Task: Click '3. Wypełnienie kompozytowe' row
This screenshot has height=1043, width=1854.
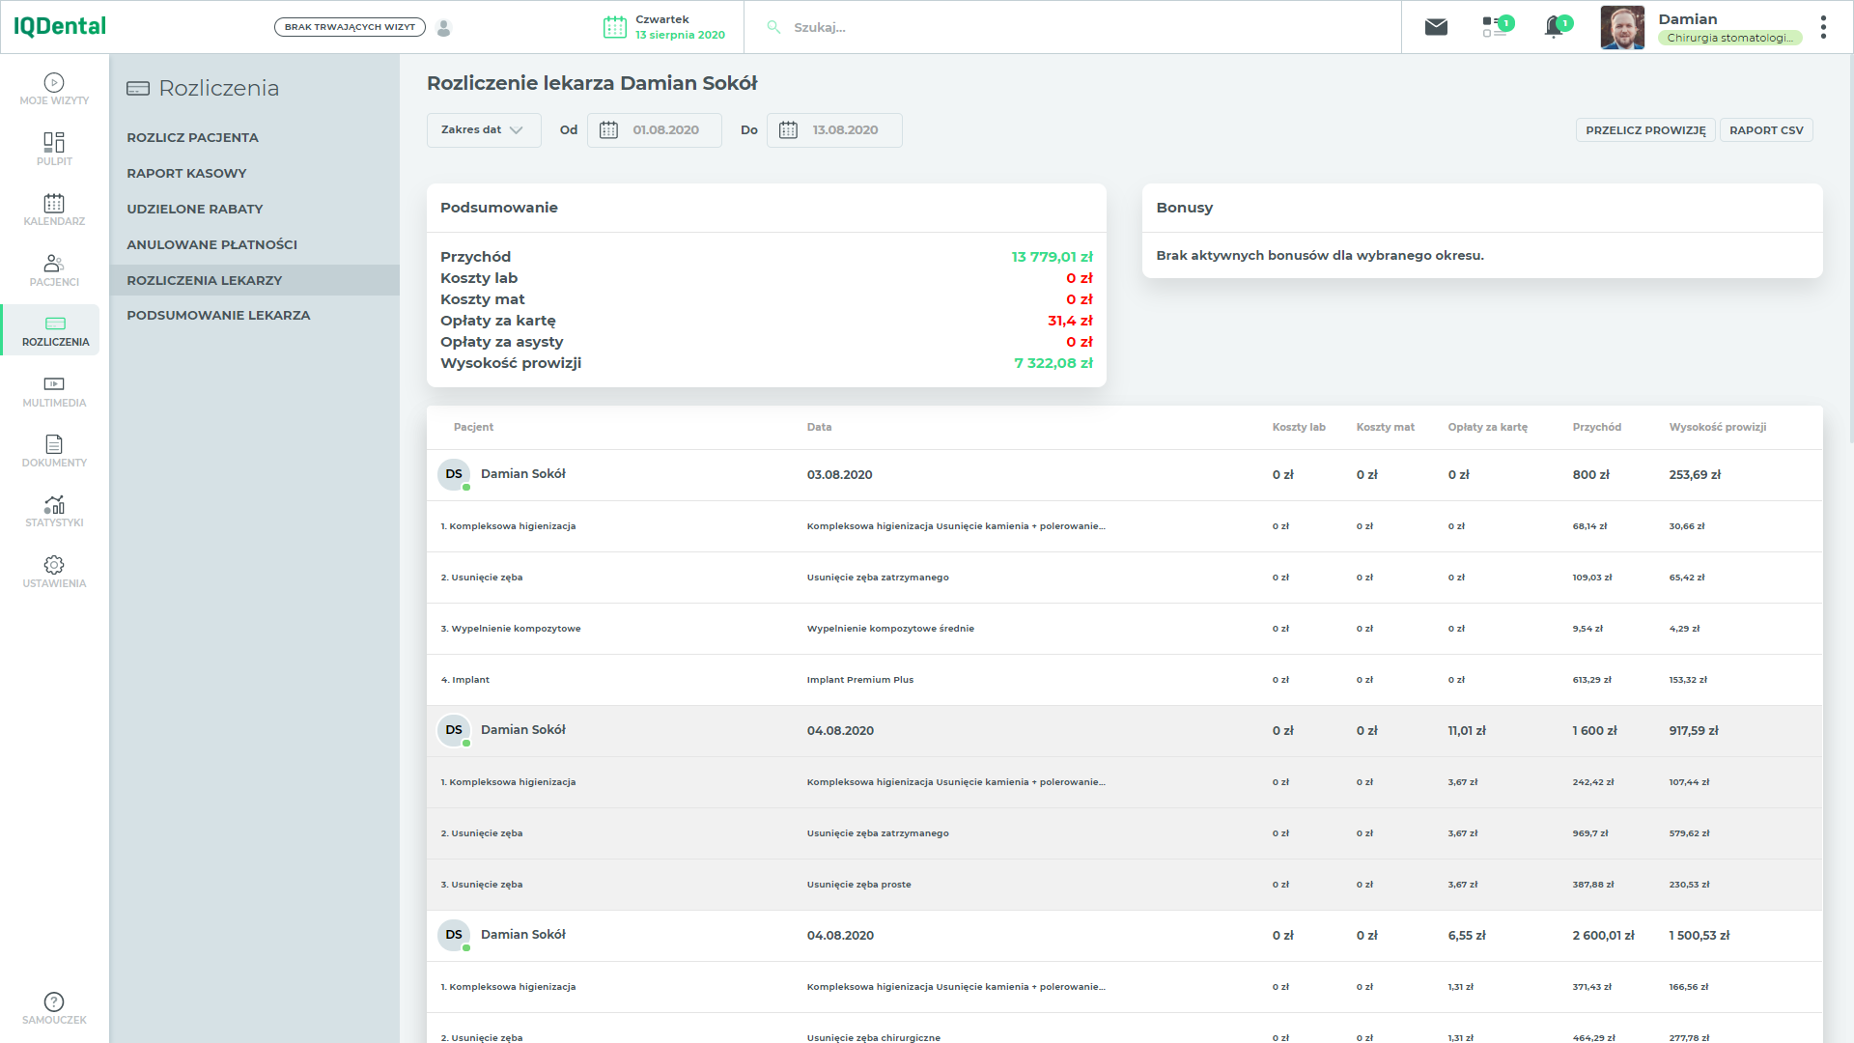Action: (1125, 629)
